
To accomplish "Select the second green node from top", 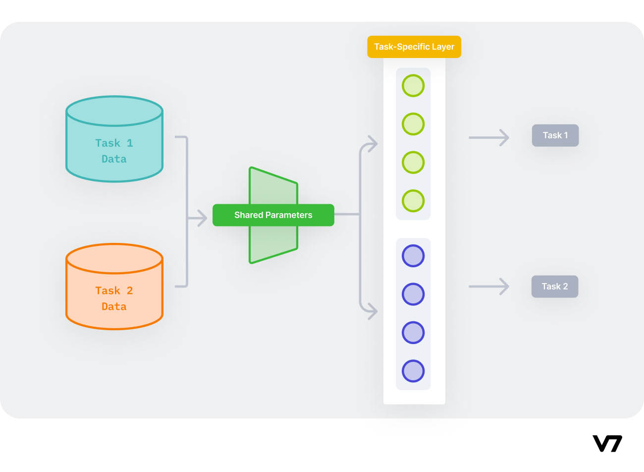I will click(x=413, y=124).
